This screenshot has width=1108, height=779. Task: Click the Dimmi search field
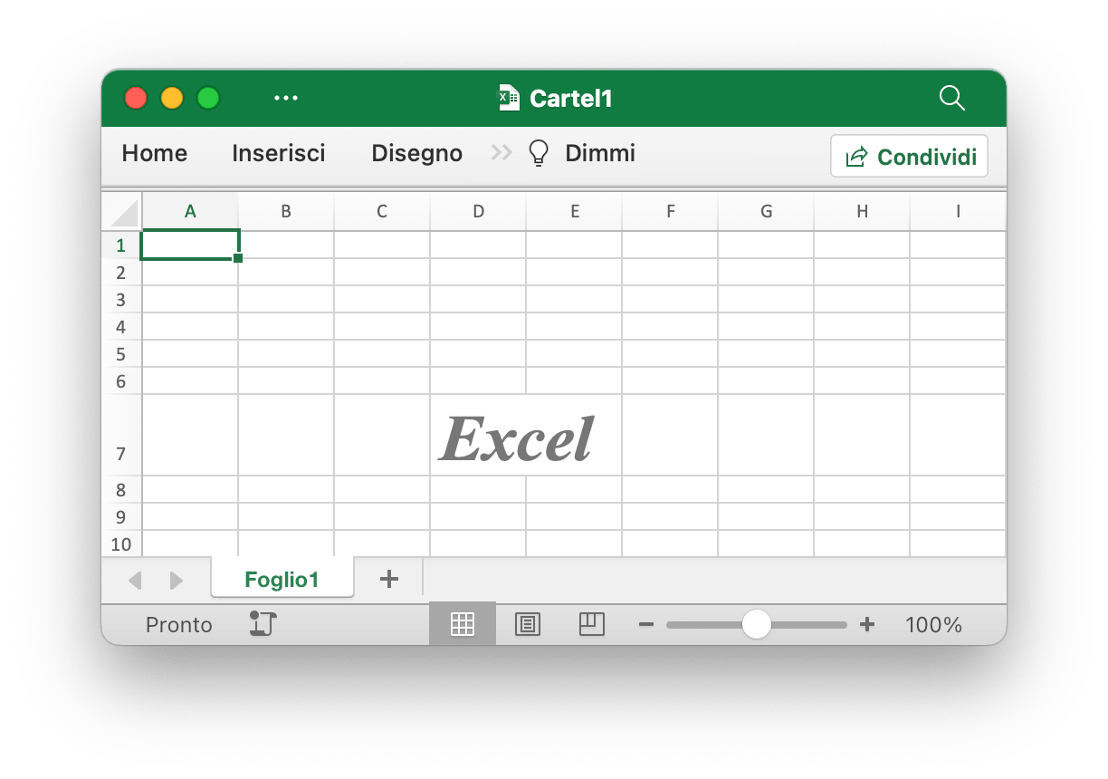[600, 154]
